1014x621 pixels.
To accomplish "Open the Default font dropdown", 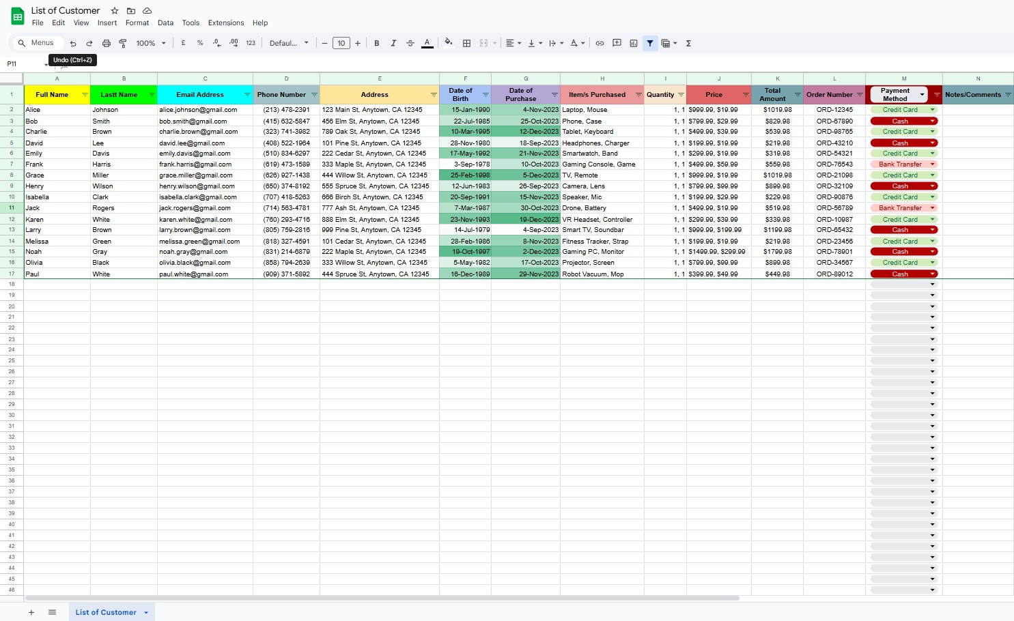I will coord(289,43).
